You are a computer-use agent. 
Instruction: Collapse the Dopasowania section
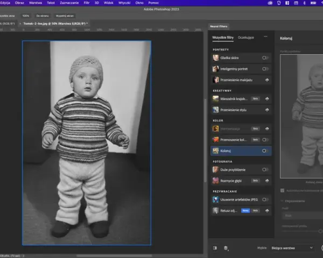[282, 201]
